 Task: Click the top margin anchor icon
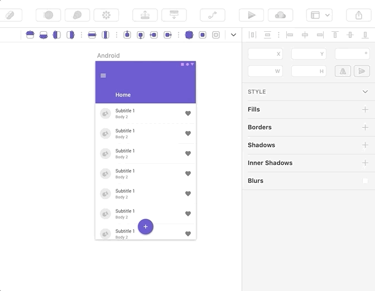[x=127, y=35]
